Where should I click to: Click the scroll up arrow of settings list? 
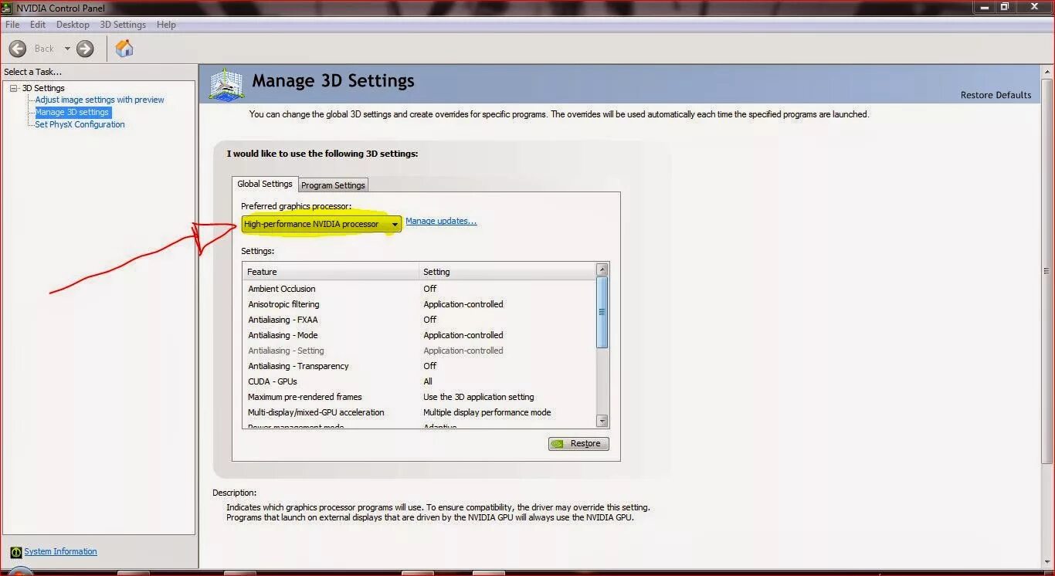(x=602, y=269)
